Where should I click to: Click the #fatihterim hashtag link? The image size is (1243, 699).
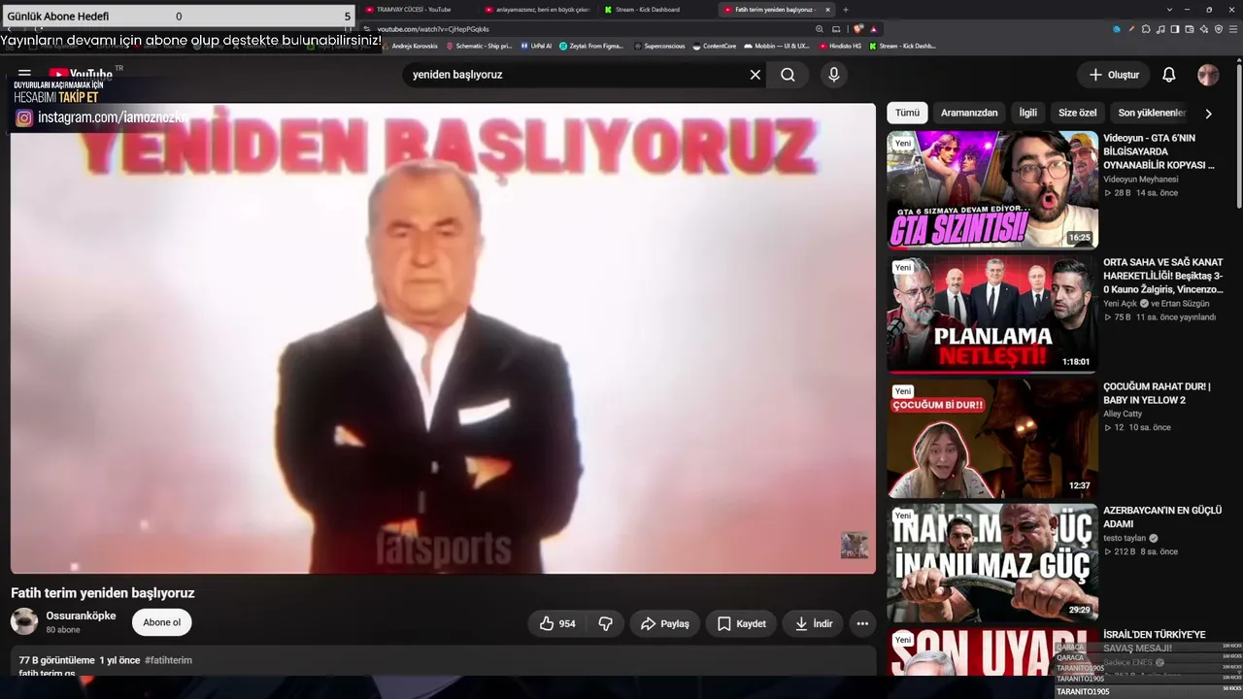click(x=168, y=660)
